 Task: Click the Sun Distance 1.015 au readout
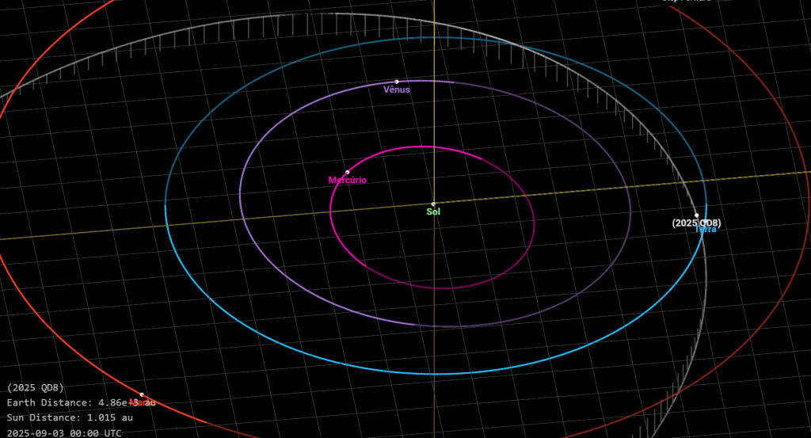pos(70,418)
